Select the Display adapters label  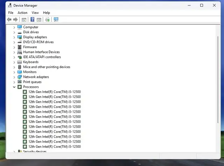point(35,37)
